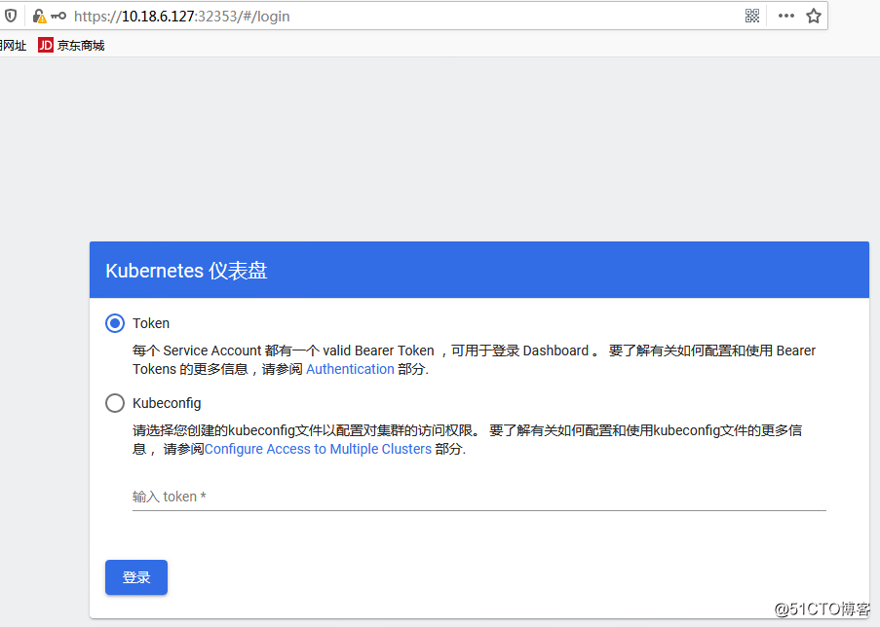Select the Token radio button

click(x=115, y=323)
